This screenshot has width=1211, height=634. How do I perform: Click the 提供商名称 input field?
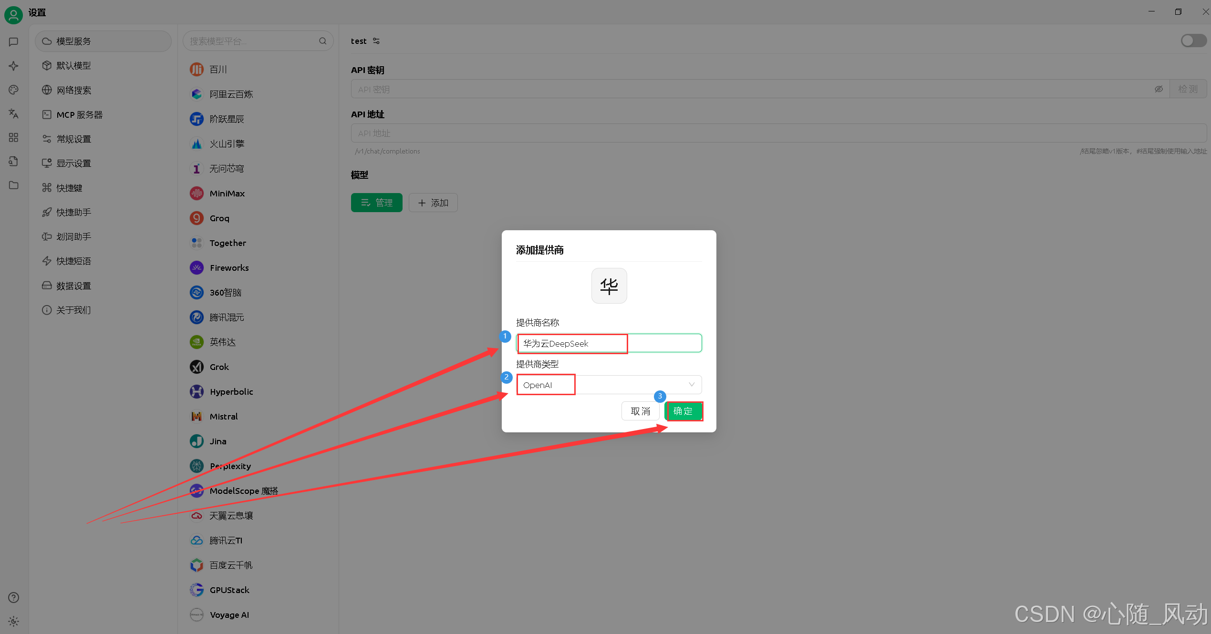(x=609, y=343)
